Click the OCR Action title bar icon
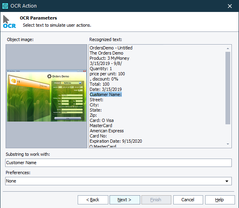Viewport: 239px width, 208px height. point(6,6)
